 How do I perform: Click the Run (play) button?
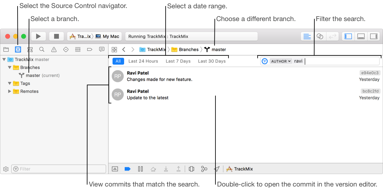[39, 36]
